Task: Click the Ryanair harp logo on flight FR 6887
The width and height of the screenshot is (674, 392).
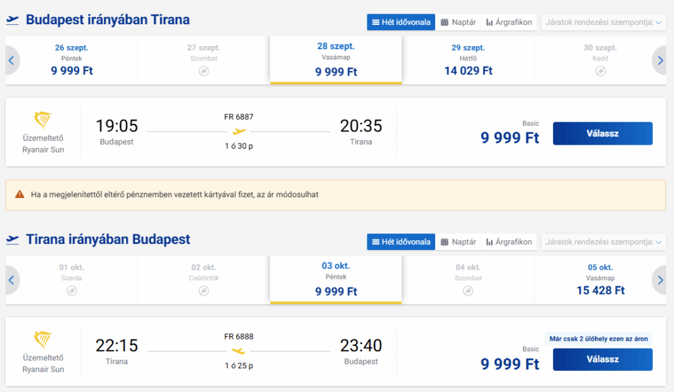Action: point(43,120)
